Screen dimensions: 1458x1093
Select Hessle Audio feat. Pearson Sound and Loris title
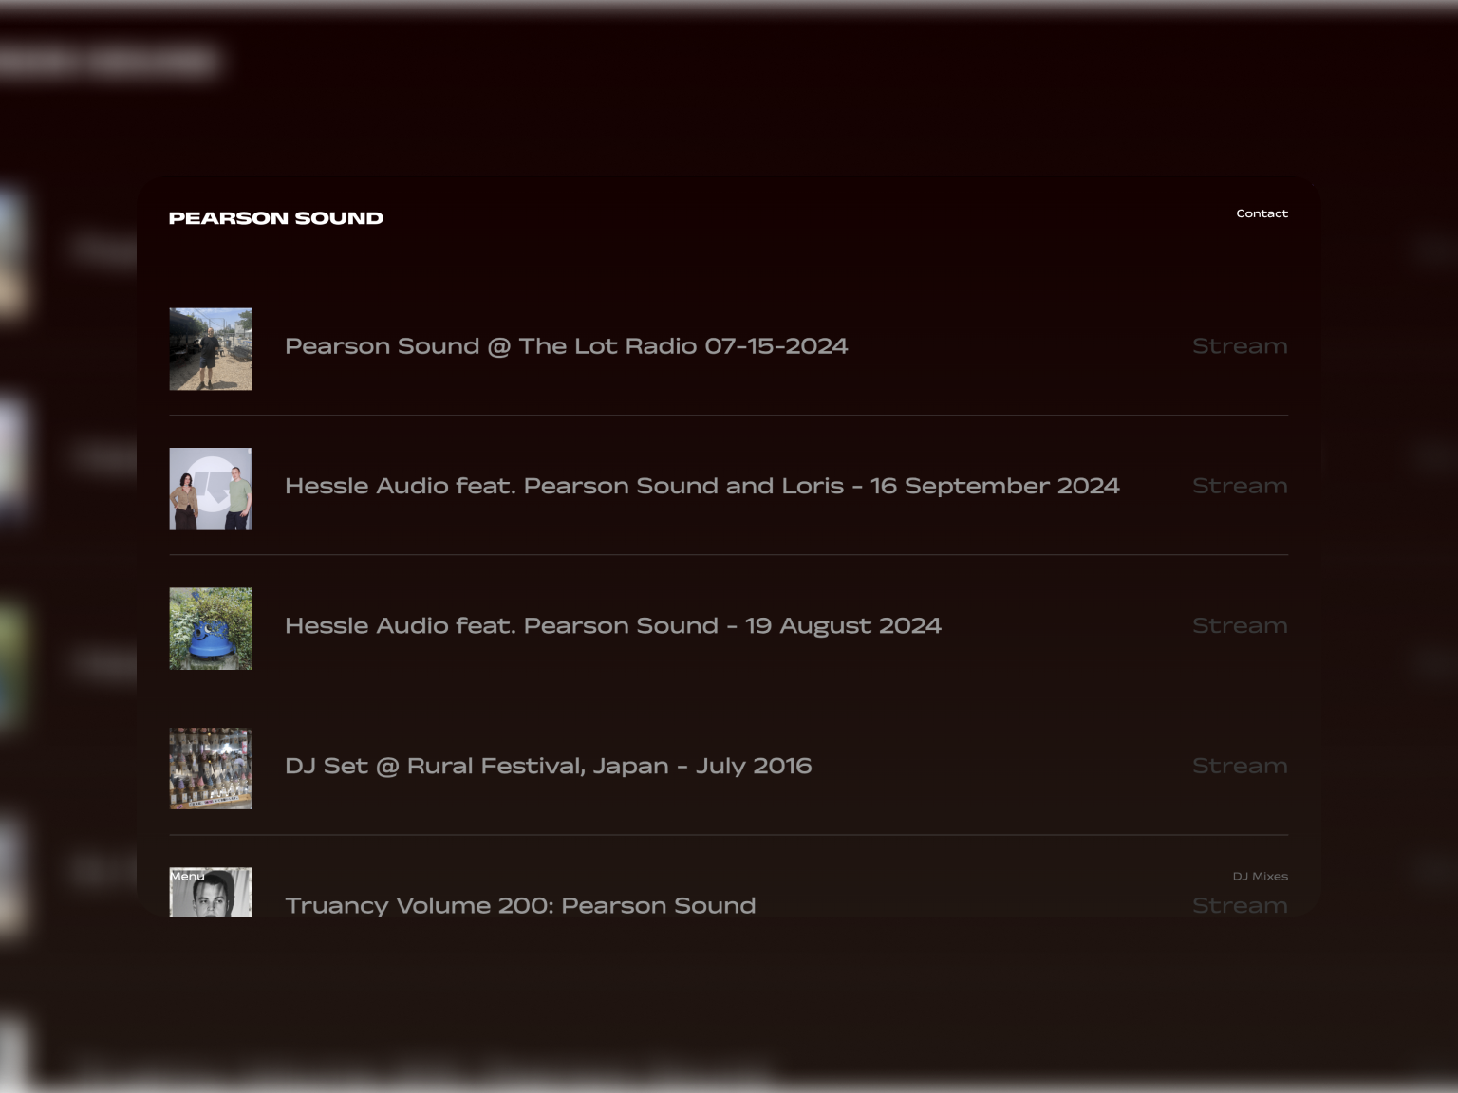pyautogui.click(x=702, y=486)
